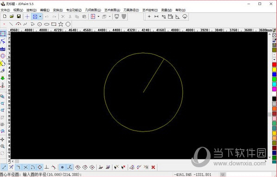Click the highlighted blue box-cross toolbar icon
The image size is (277, 177).
(x=35, y=17)
